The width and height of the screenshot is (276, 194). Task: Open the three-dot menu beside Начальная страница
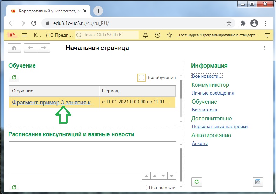[265, 48]
